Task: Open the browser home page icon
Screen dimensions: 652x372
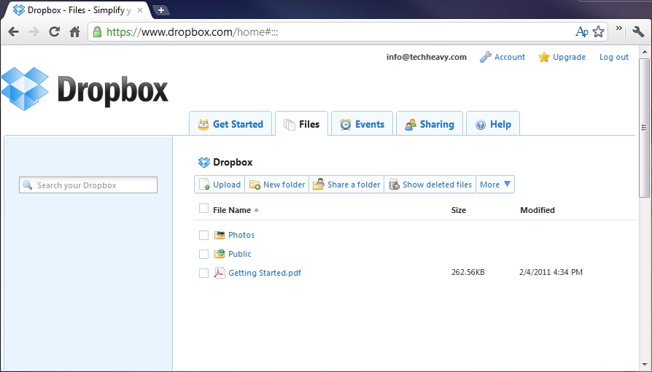Action: click(x=75, y=31)
